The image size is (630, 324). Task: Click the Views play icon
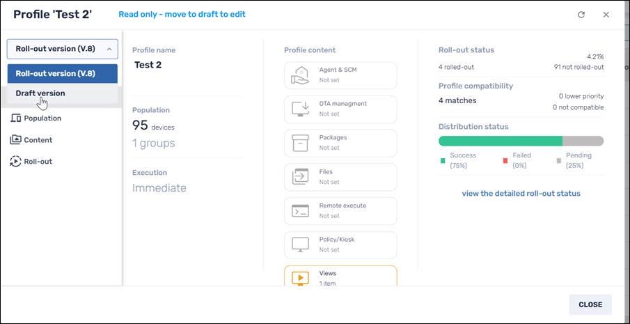pyautogui.click(x=300, y=278)
